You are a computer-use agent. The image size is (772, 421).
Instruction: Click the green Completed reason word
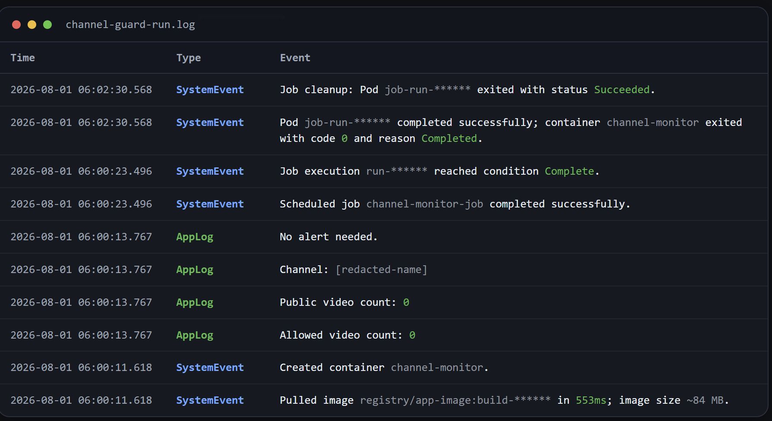(x=449, y=138)
